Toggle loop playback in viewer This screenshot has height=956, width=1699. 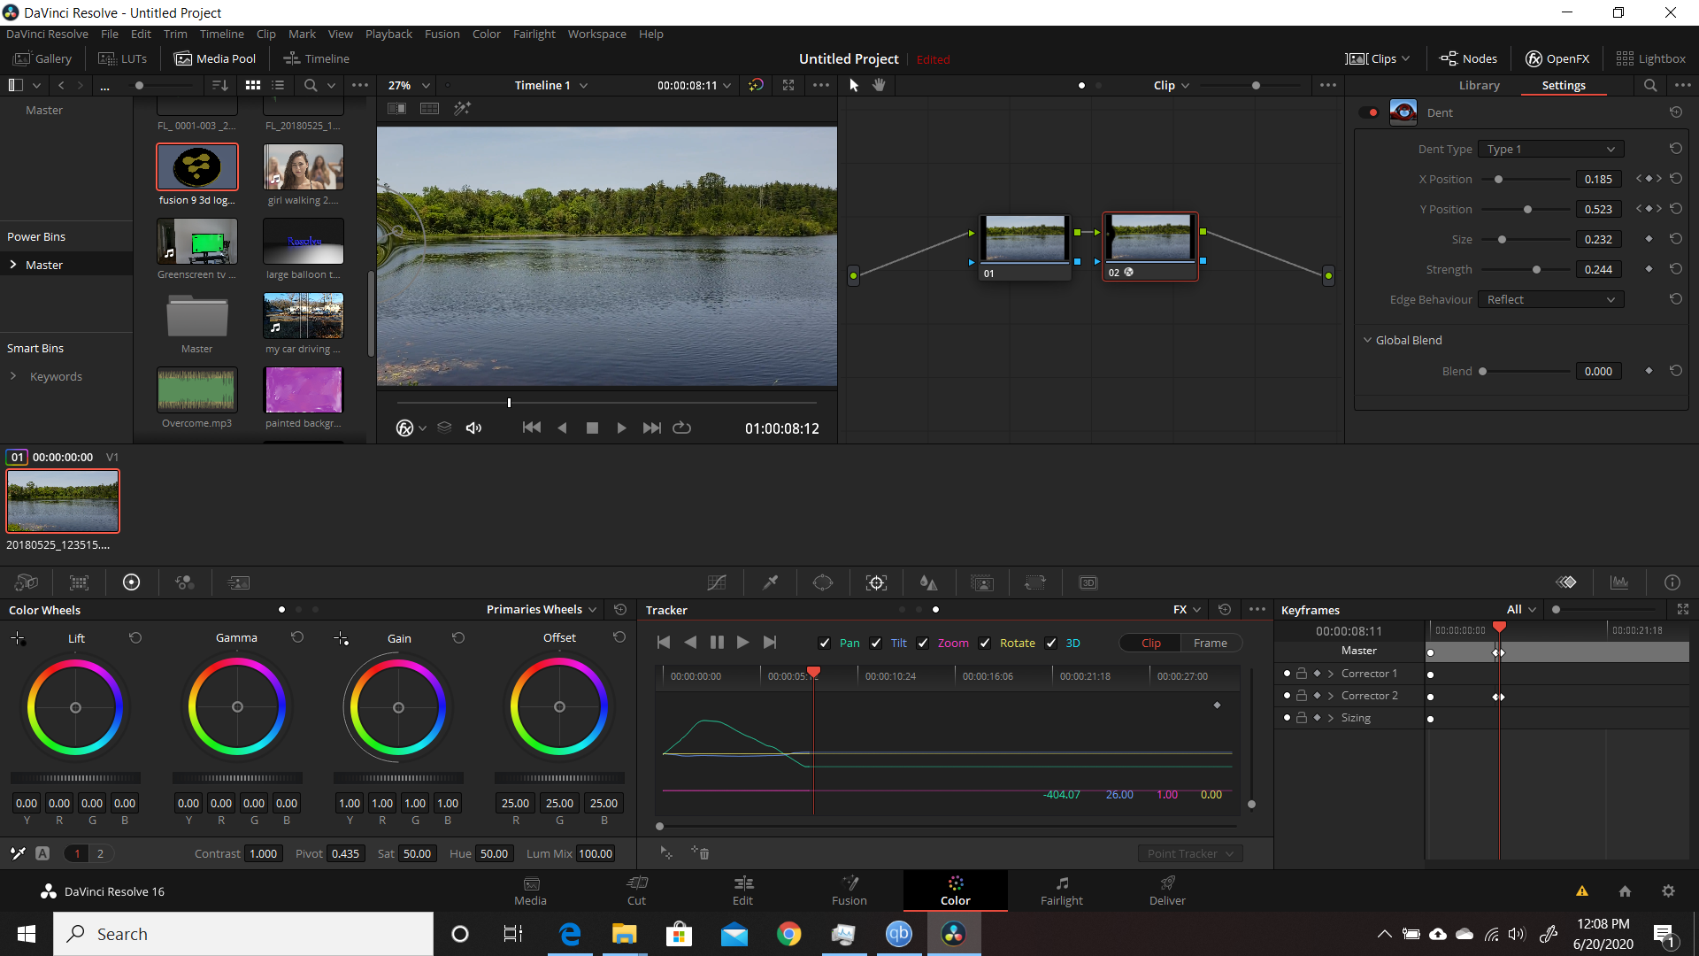point(681,428)
